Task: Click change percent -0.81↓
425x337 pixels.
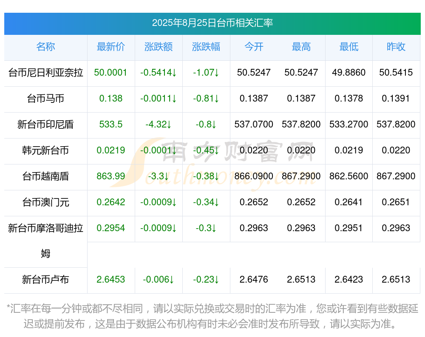Action: pyautogui.click(x=206, y=99)
